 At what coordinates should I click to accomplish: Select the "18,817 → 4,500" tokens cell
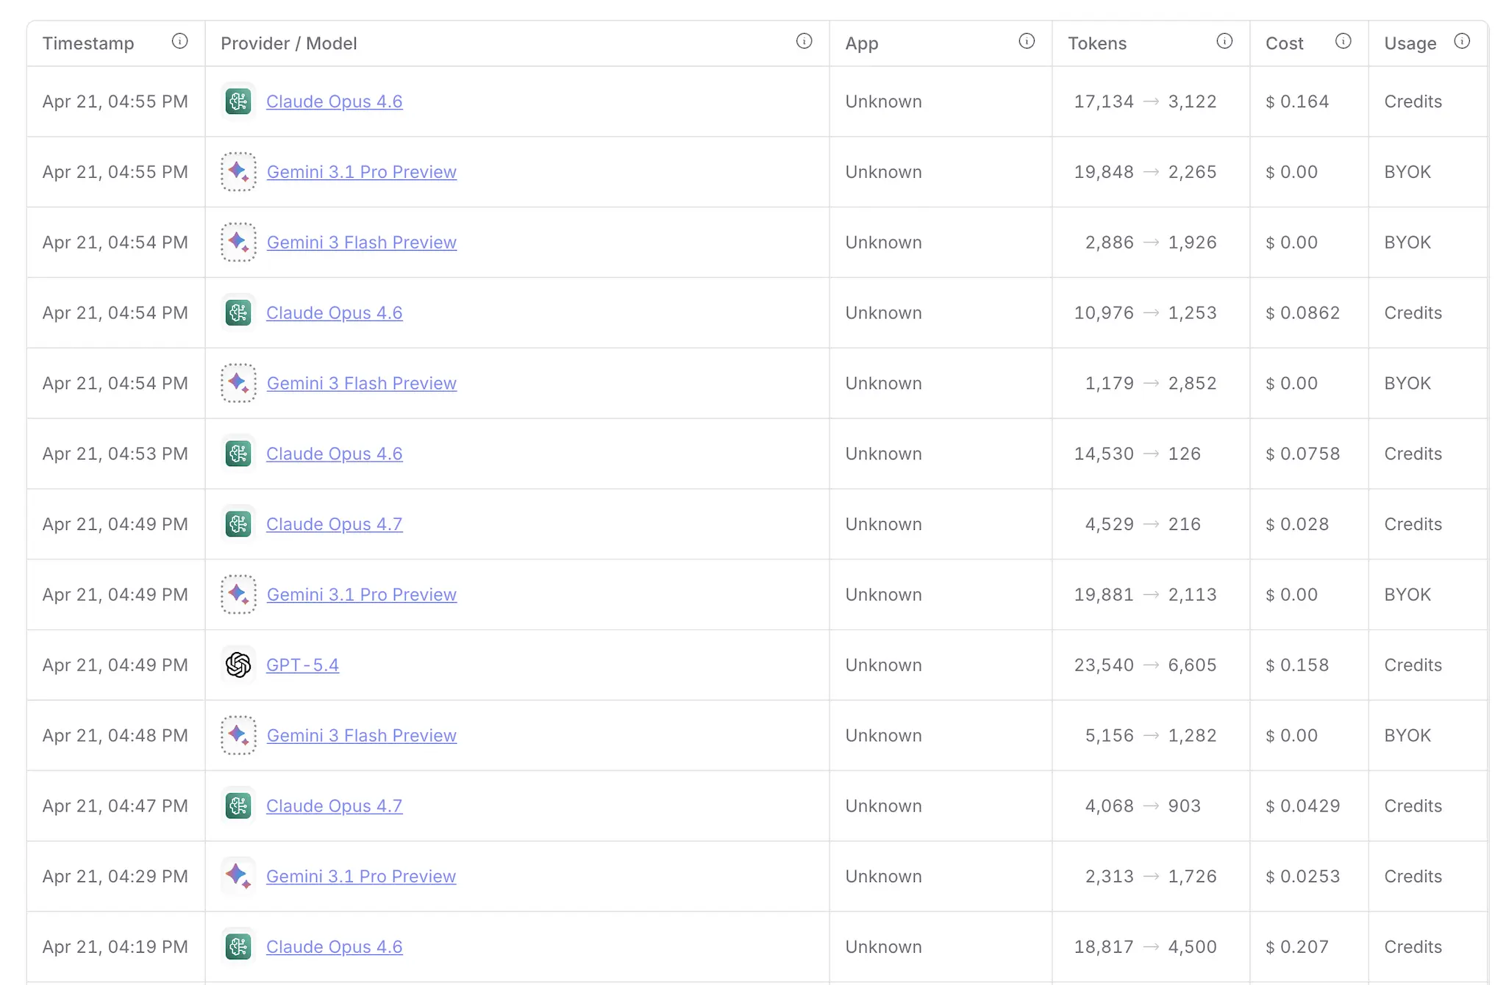(1145, 947)
